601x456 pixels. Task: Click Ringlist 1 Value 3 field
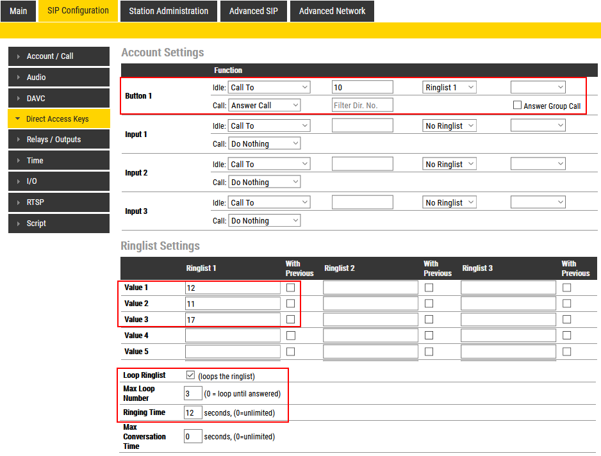click(x=233, y=320)
